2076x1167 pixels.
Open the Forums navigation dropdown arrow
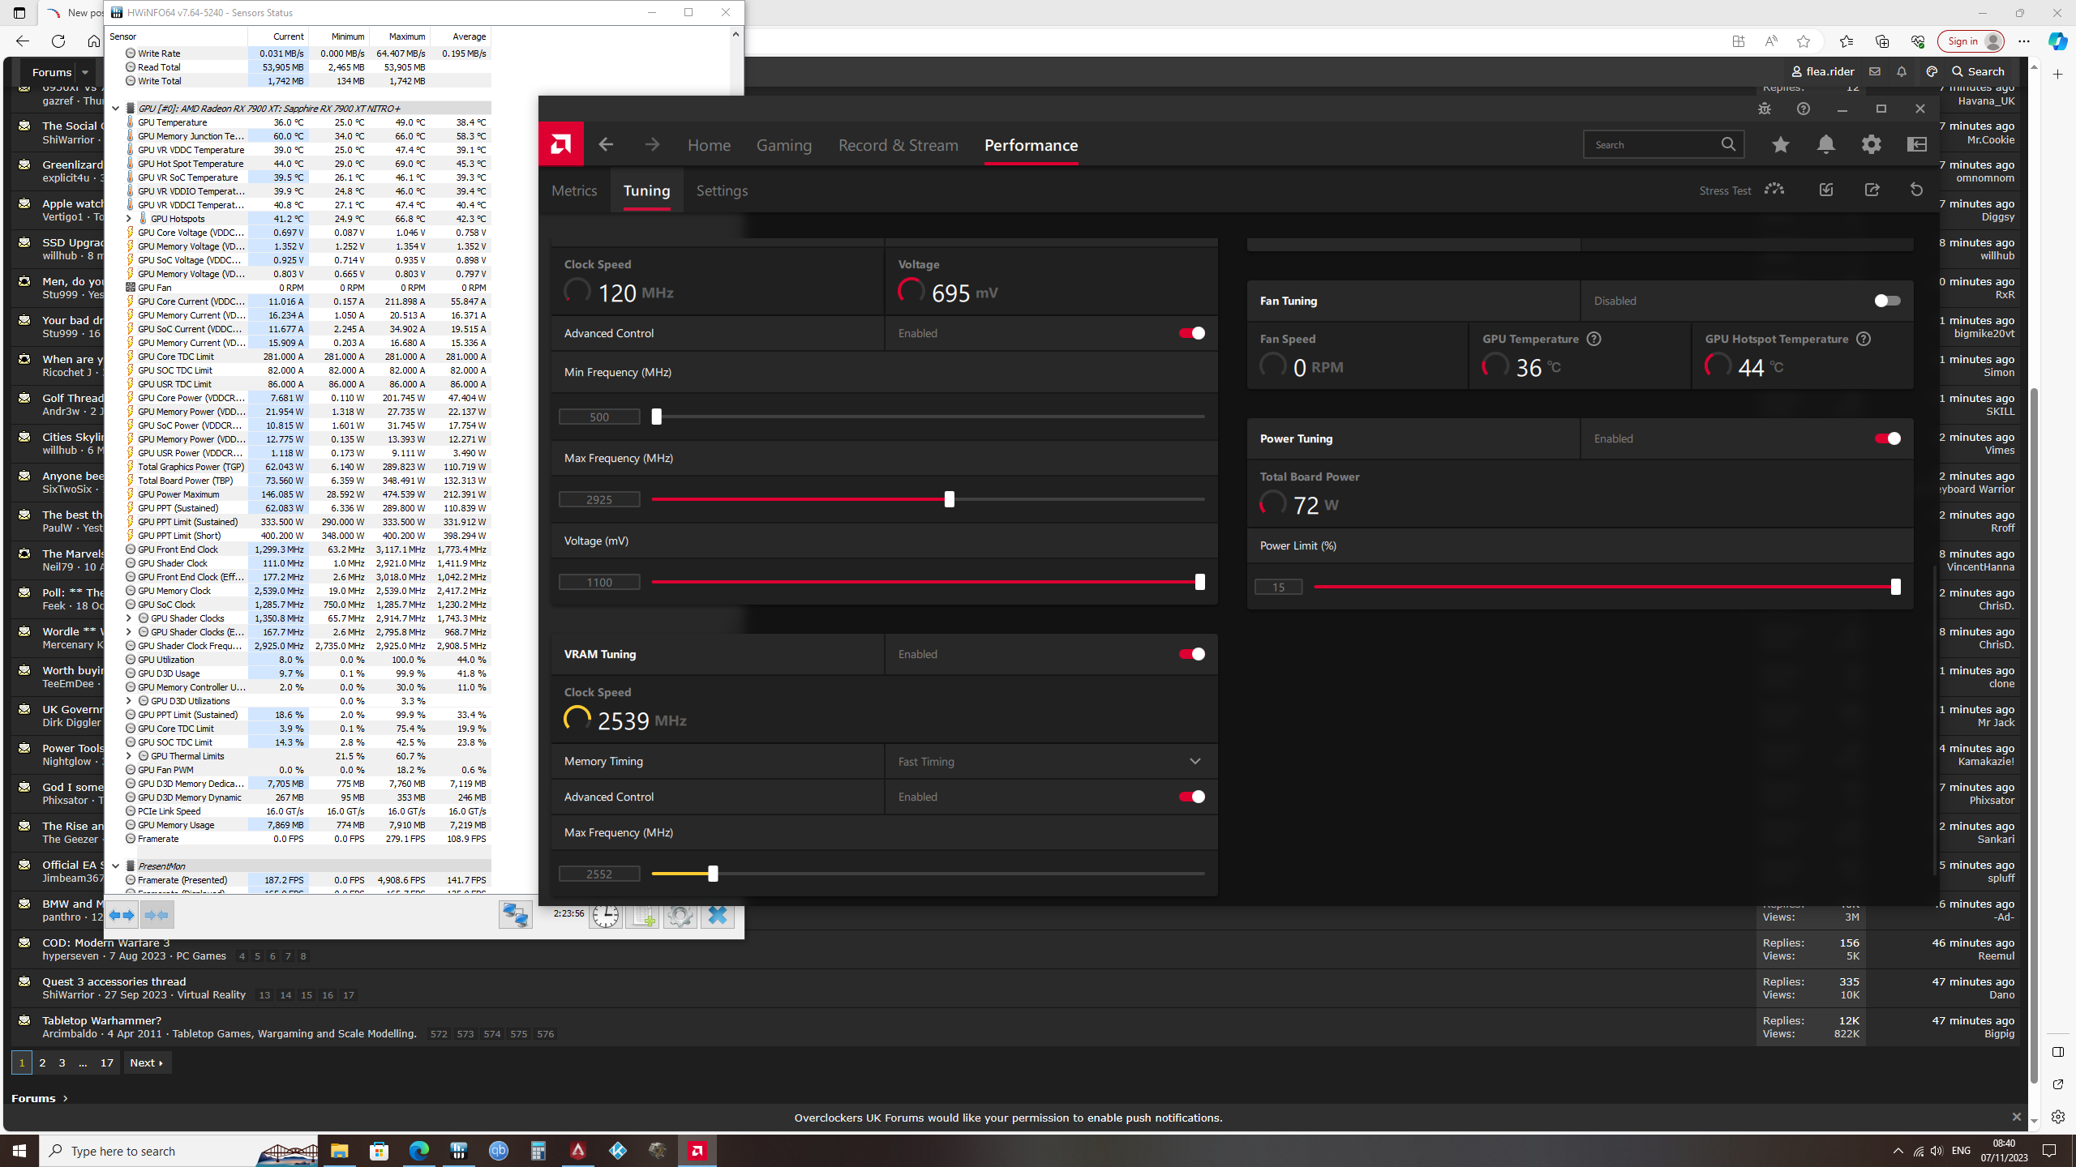click(x=84, y=72)
